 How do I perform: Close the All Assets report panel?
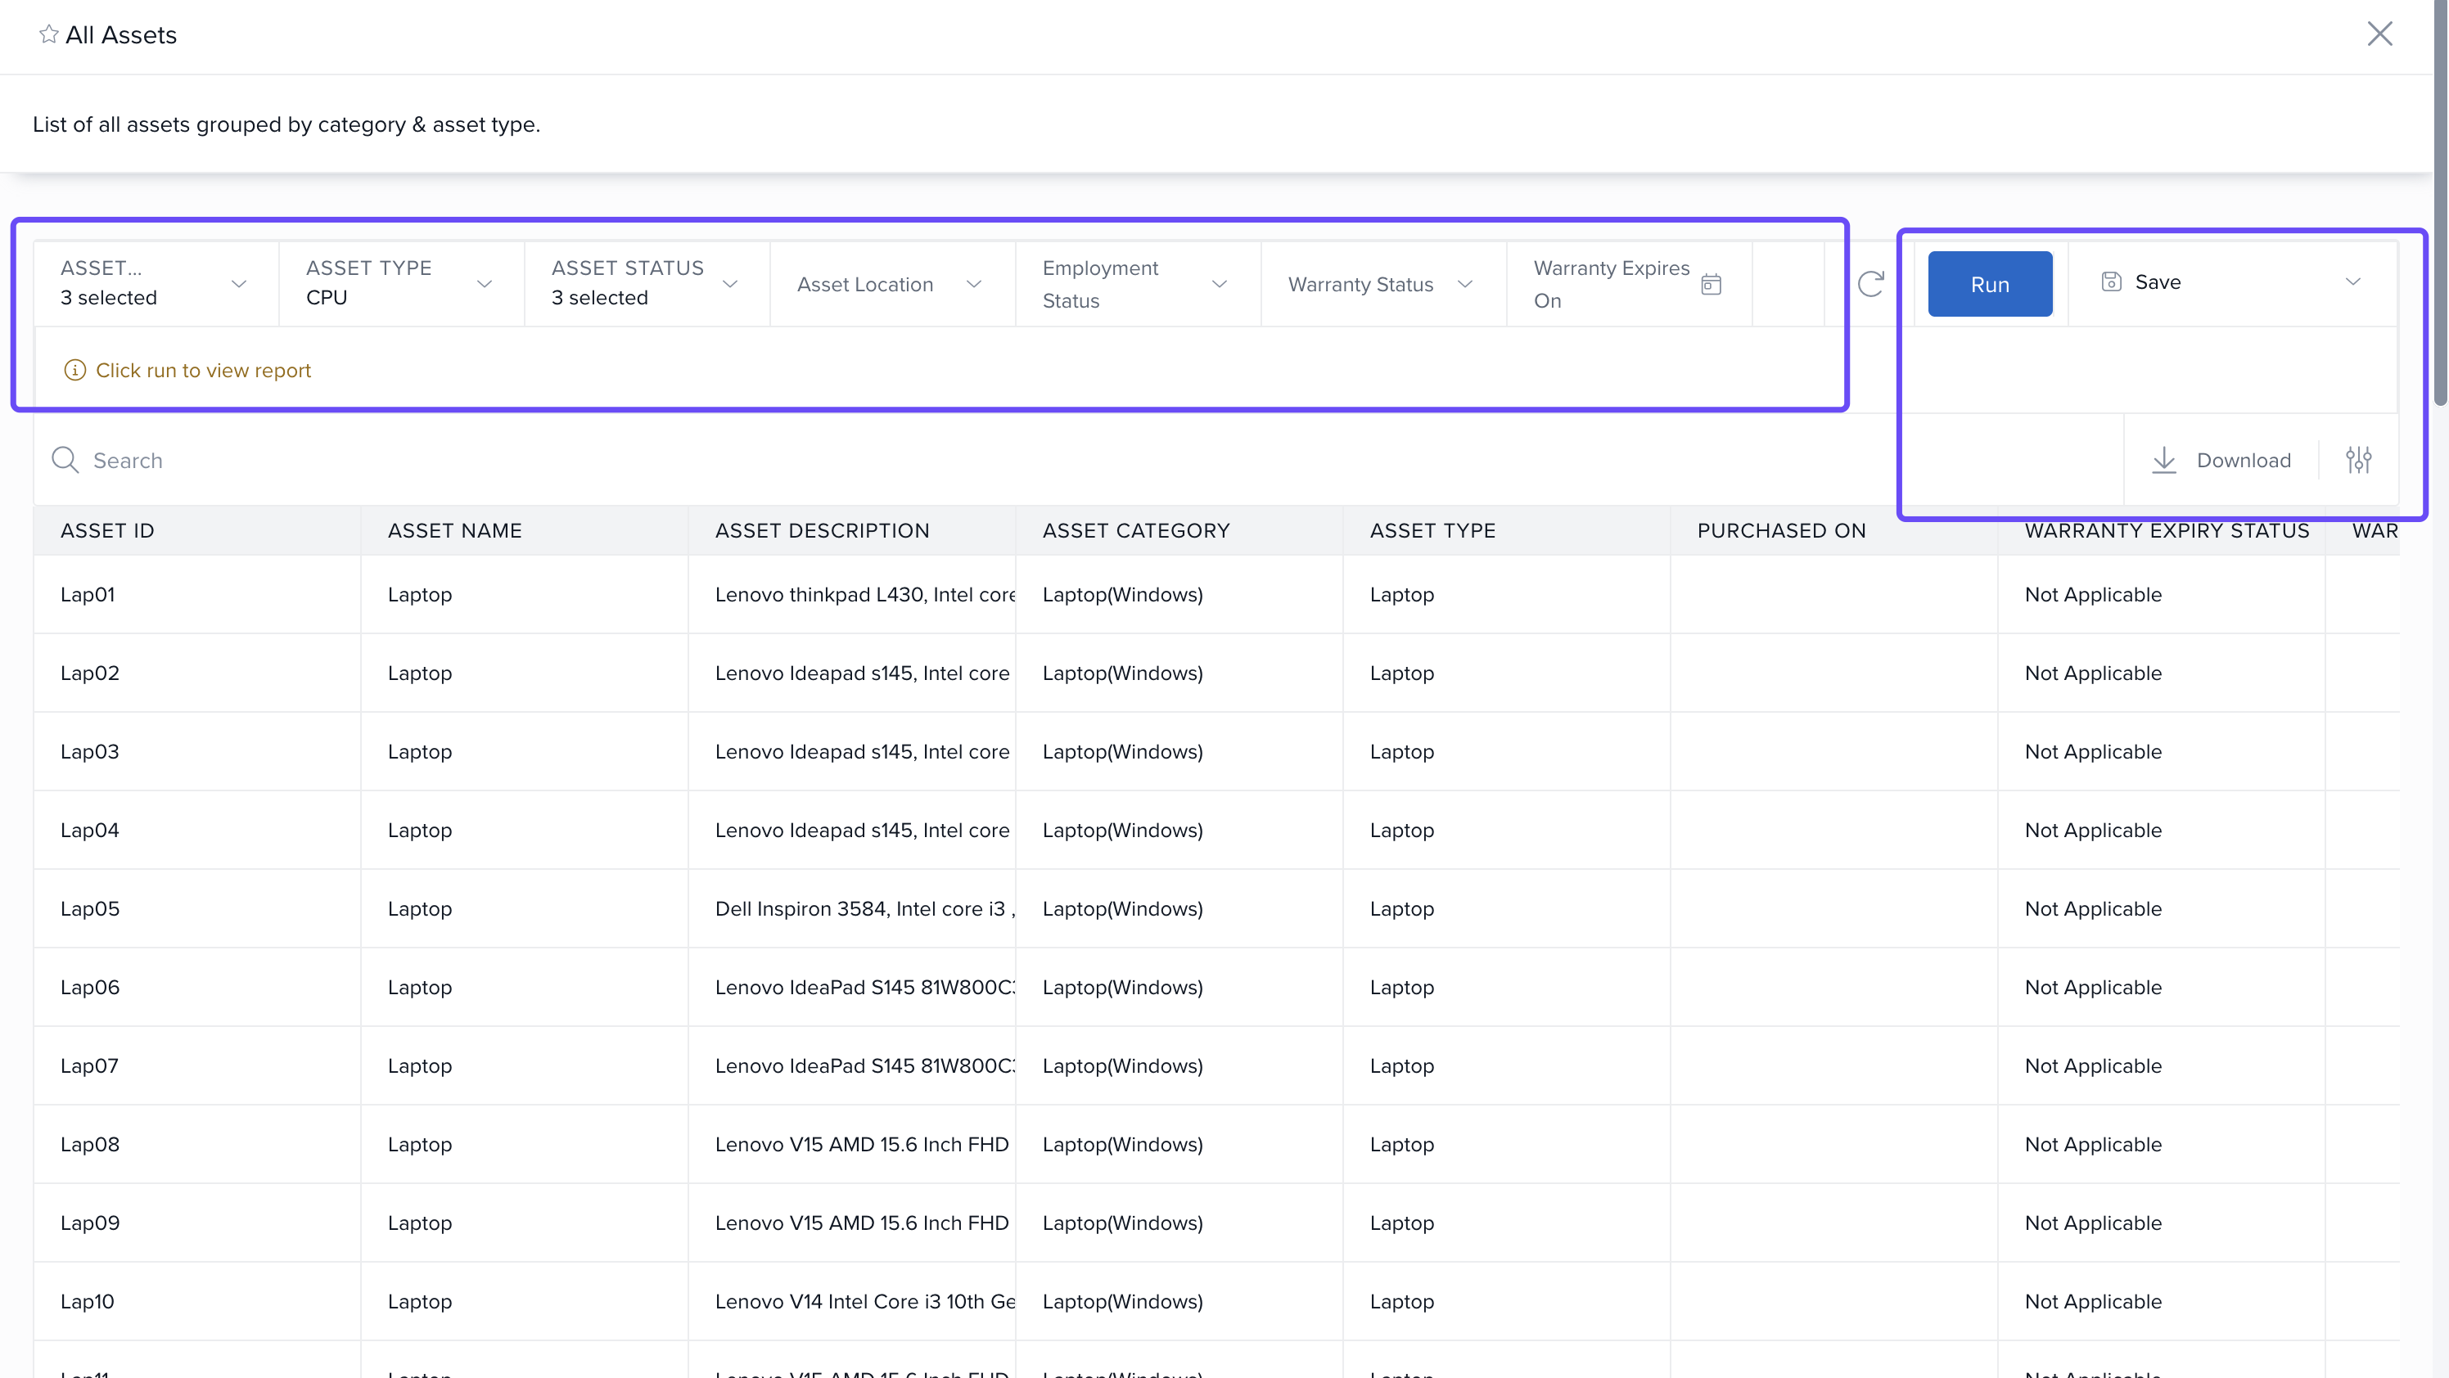[x=2379, y=34]
